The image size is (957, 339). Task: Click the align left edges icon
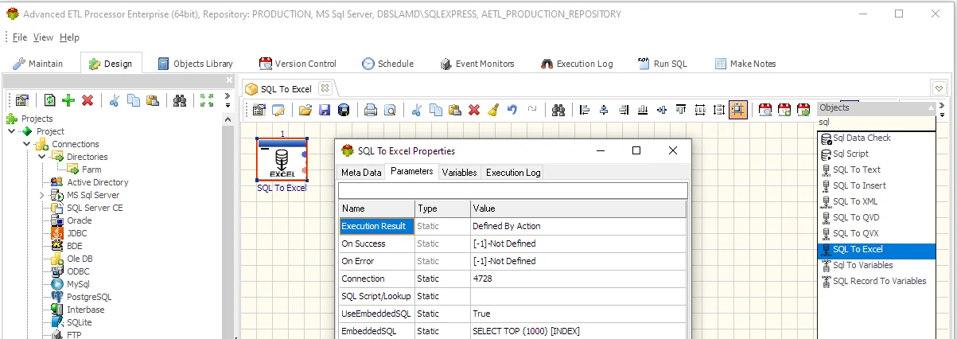pyautogui.click(x=585, y=110)
